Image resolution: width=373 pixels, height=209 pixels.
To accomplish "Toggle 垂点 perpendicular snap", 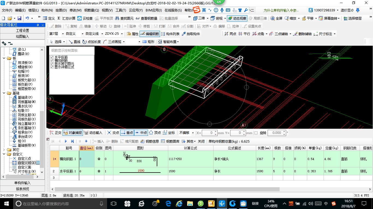I will pyautogui.click(x=127, y=133).
